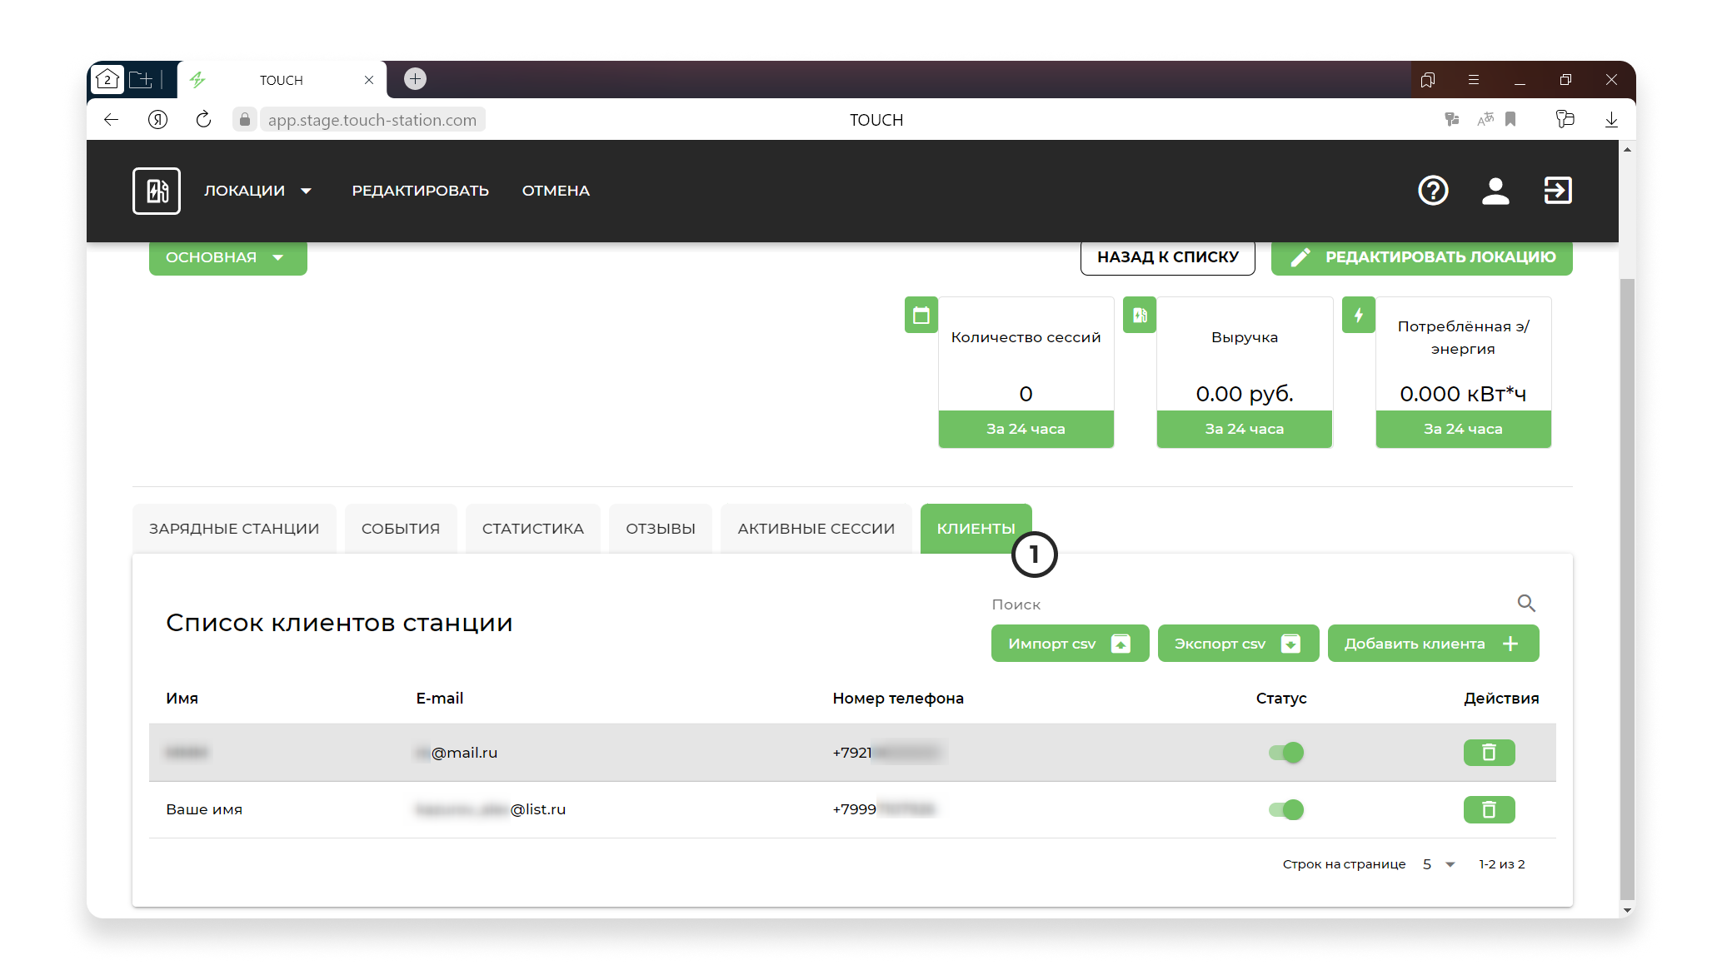Viewport: 1722px width, 980px height.
Task: Click the Статус column header
Action: tap(1281, 699)
